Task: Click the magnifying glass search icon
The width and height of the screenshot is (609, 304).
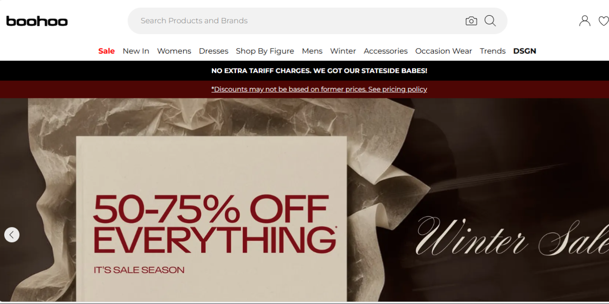Action: tap(490, 21)
